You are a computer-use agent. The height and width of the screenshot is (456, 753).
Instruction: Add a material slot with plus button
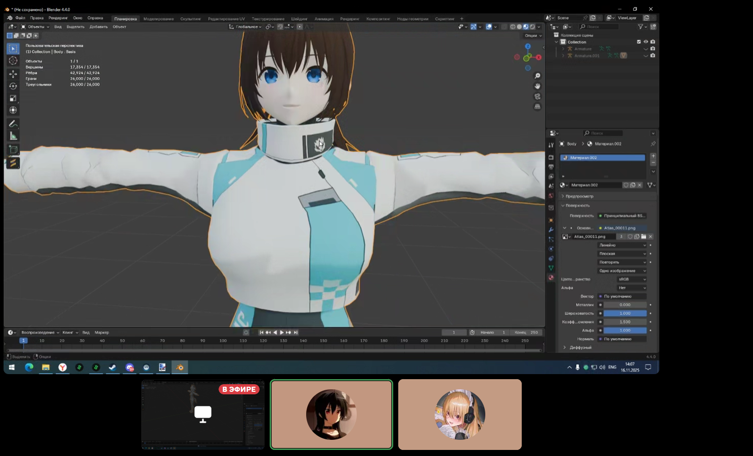(653, 156)
